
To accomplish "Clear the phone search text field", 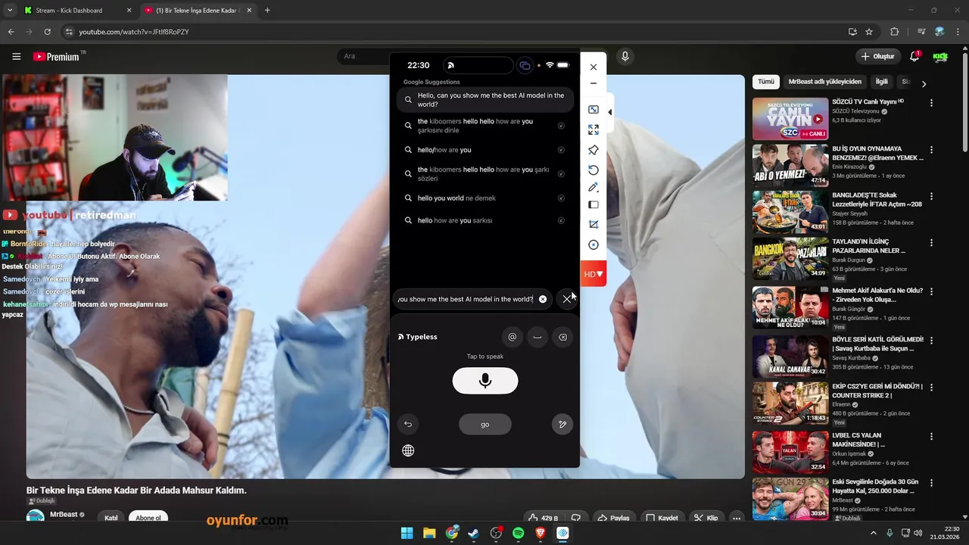I will (543, 299).
